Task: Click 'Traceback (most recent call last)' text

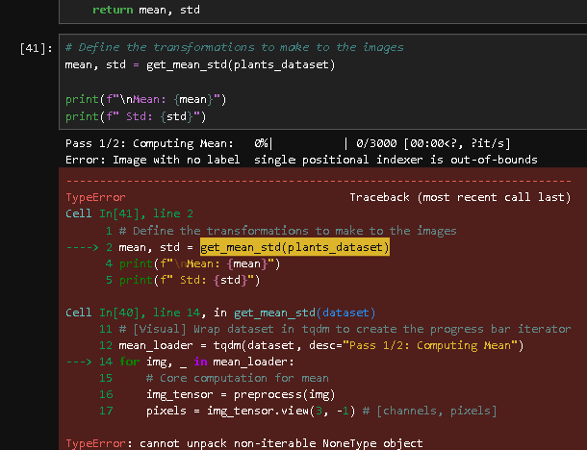Action: (x=460, y=197)
